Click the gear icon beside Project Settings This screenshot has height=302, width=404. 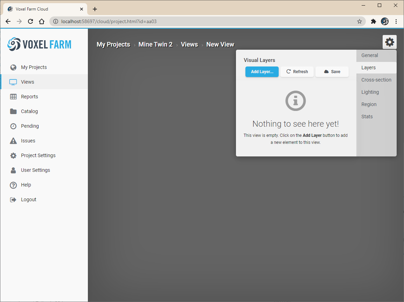[x=13, y=155]
